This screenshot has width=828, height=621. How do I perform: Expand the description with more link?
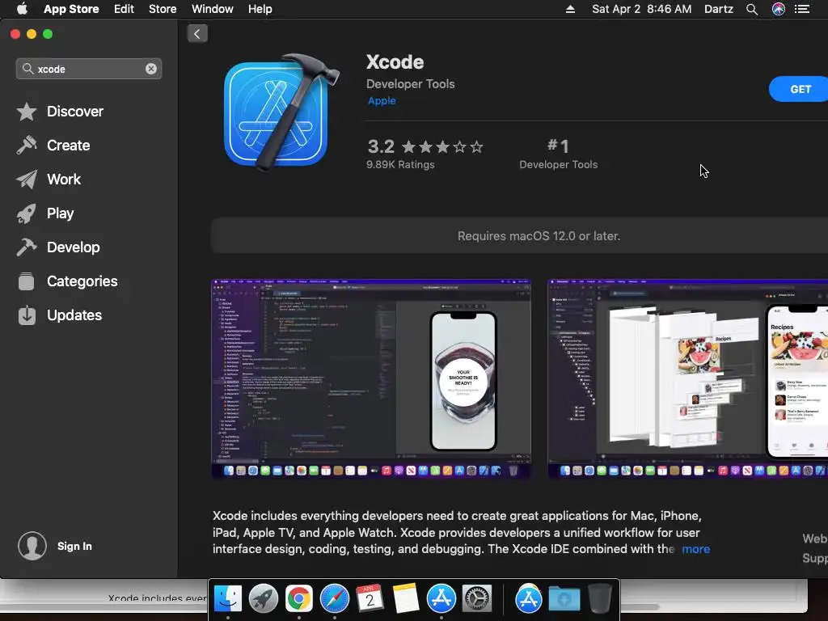point(696,549)
